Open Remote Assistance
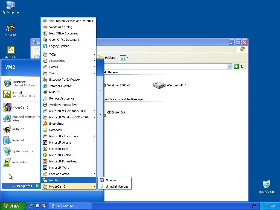This screenshot has height=210, width=280. (69, 98)
